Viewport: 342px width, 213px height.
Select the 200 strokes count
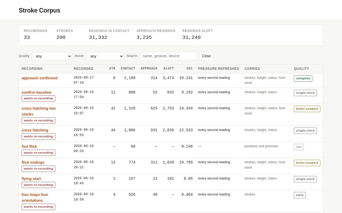61,38
